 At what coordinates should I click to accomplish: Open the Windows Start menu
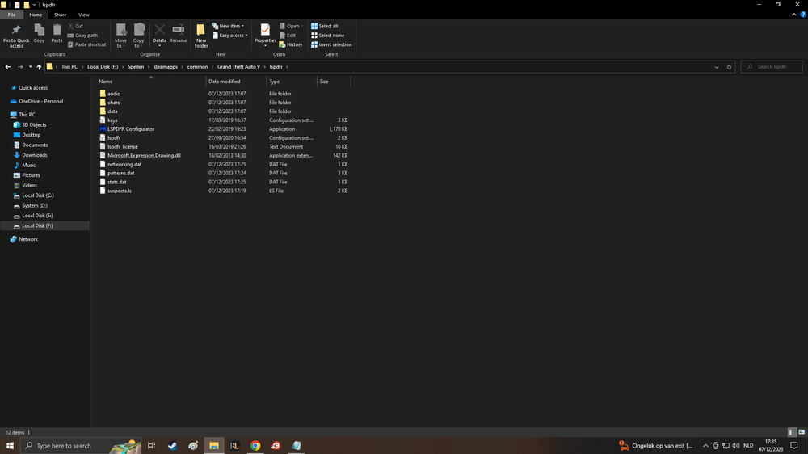click(x=10, y=446)
